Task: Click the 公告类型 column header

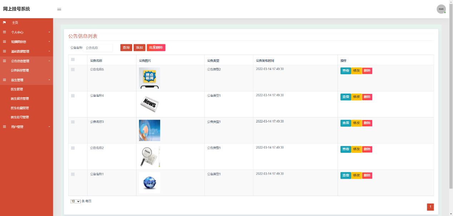Action: tap(213, 61)
